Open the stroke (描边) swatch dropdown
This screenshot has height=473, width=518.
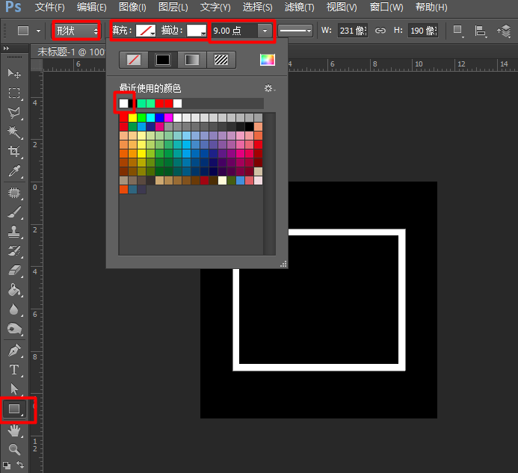[x=197, y=31]
